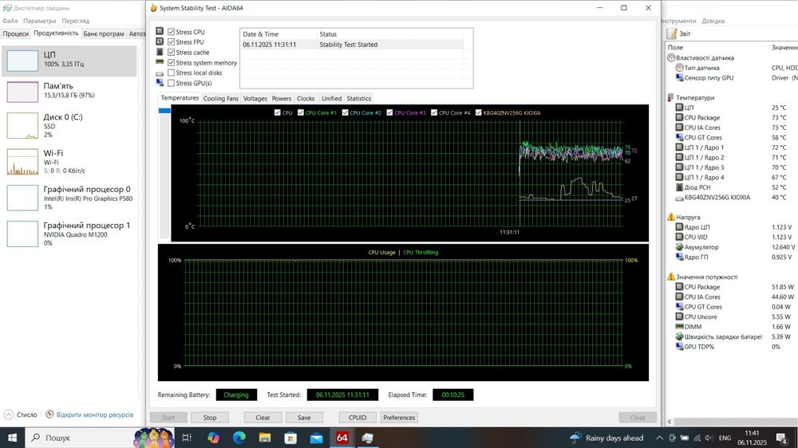Toggle CPU Core #3 graph checkbox

coord(389,112)
